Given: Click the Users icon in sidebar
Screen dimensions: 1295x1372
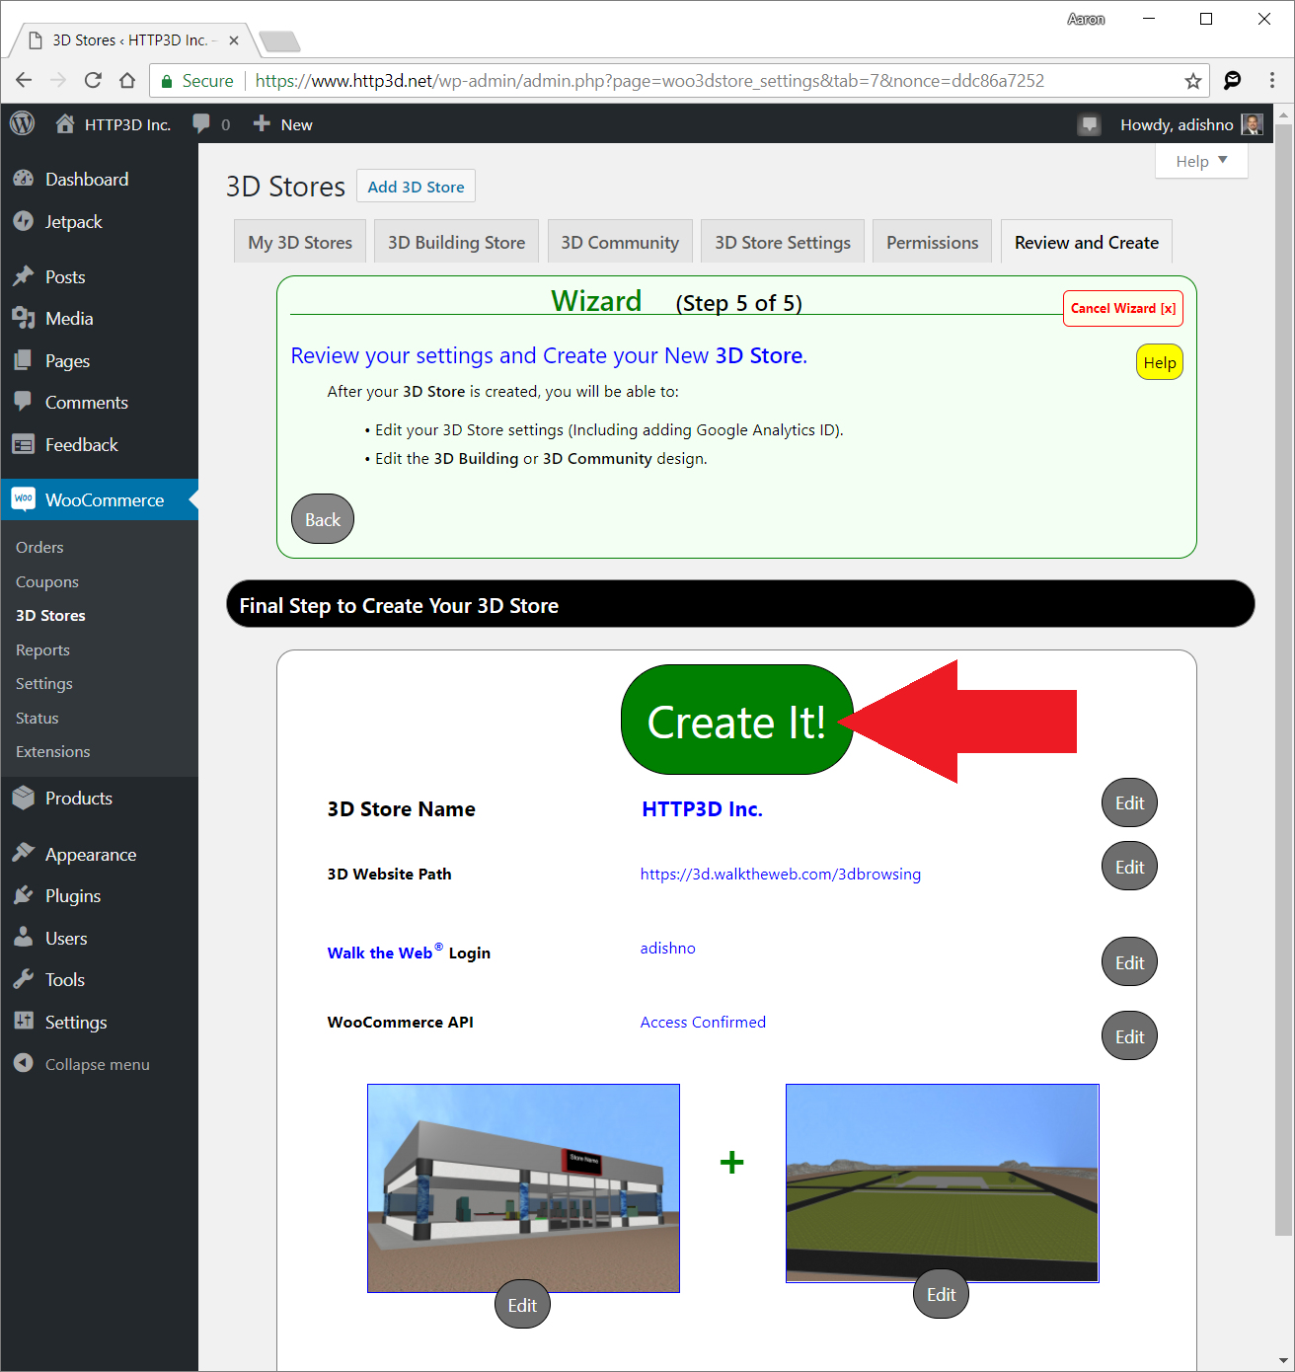Looking at the screenshot, I should [24, 938].
